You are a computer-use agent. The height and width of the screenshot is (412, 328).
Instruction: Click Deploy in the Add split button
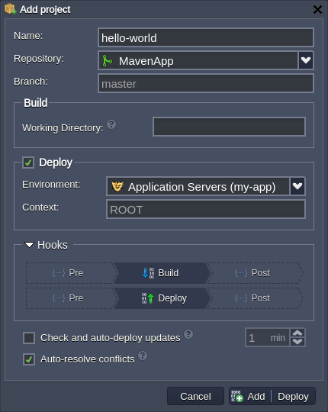click(293, 396)
